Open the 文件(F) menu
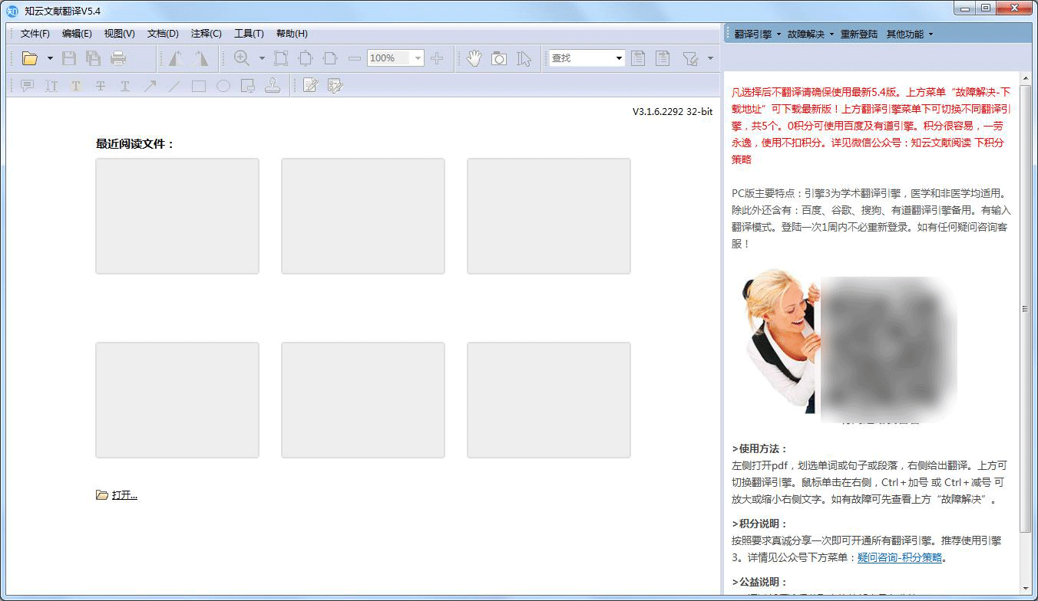 click(x=34, y=34)
